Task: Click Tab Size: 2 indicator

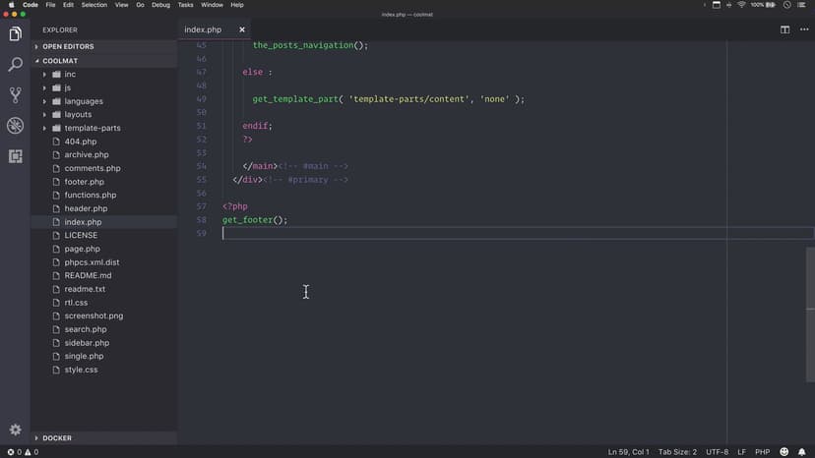Action: [678, 452]
